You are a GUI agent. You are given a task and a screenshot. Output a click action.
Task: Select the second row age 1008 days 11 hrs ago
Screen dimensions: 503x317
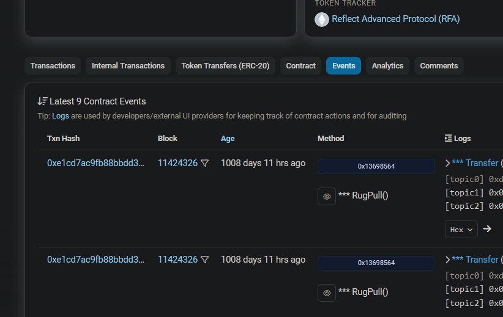pos(263,260)
